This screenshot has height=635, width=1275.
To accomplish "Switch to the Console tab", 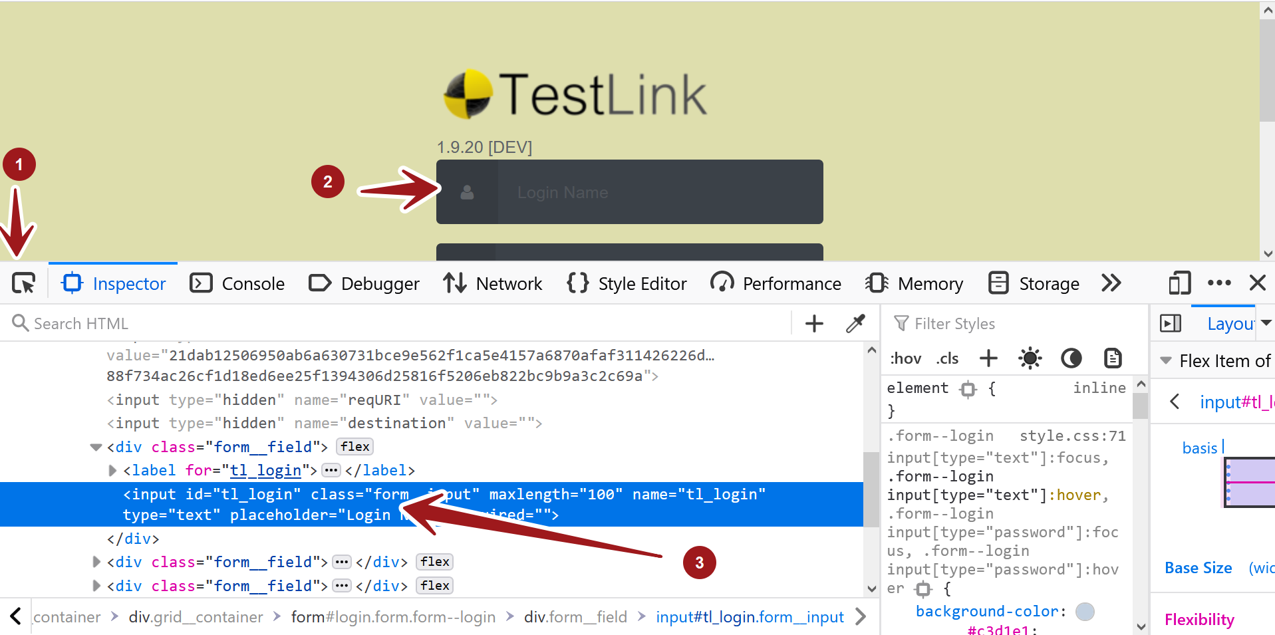I will [x=253, y=283].
